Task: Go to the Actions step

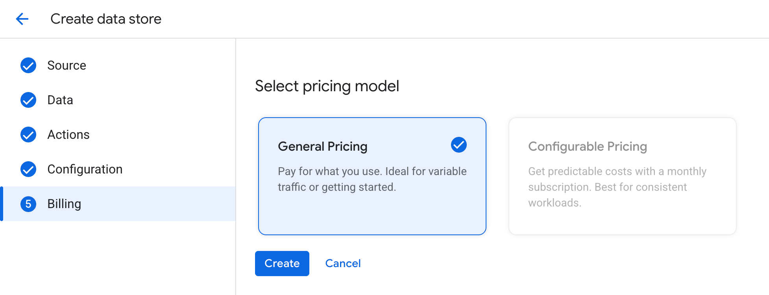Action: click(68, 135)
